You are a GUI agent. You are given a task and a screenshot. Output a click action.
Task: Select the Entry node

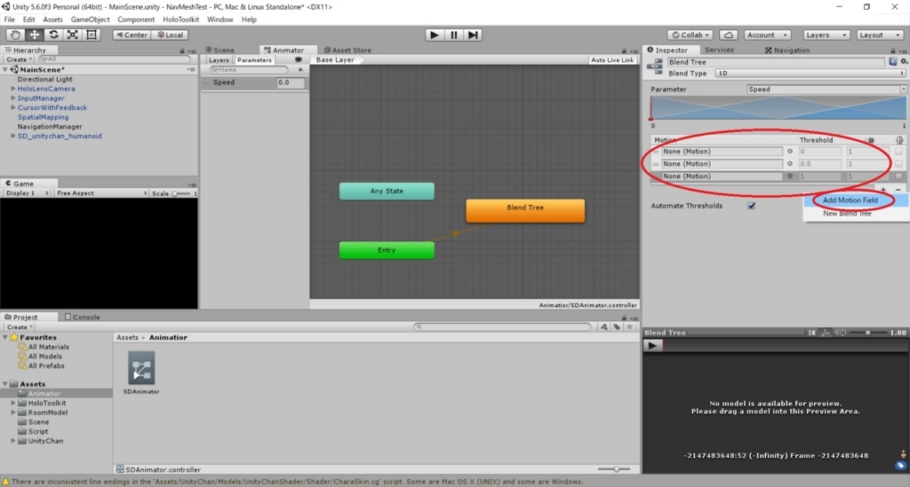point(387,250)
